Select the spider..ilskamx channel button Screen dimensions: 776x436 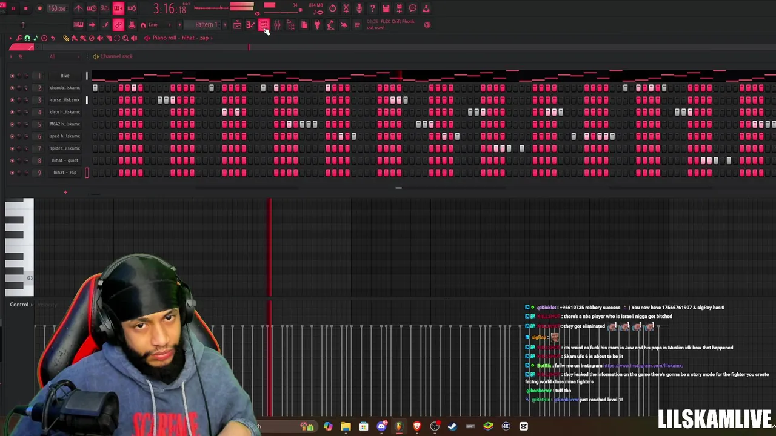tap(65, 148)
